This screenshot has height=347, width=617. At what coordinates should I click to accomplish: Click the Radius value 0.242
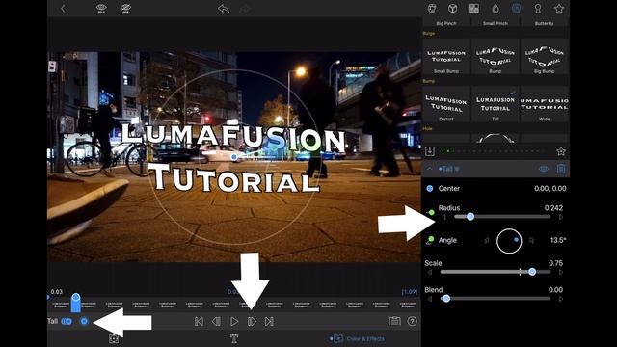pyautogui.click(x=553, y=208)
